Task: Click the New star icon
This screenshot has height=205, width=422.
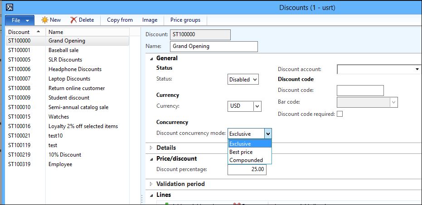Action: [x=44, y=20]
